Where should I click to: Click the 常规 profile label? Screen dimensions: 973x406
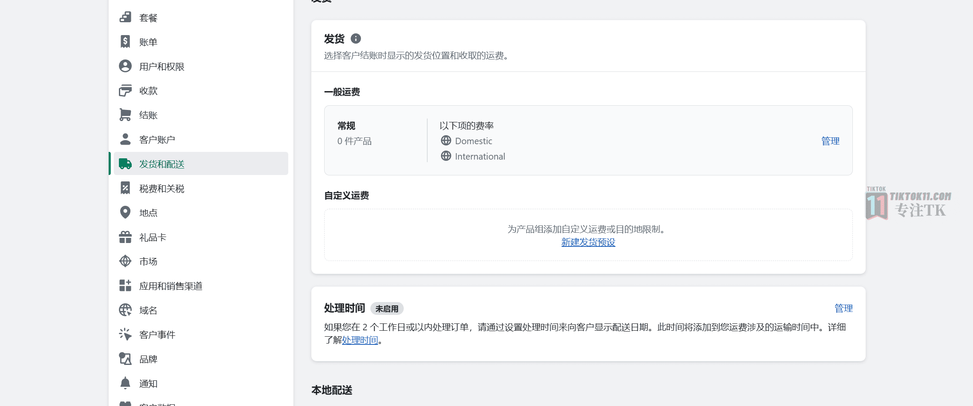346,125
